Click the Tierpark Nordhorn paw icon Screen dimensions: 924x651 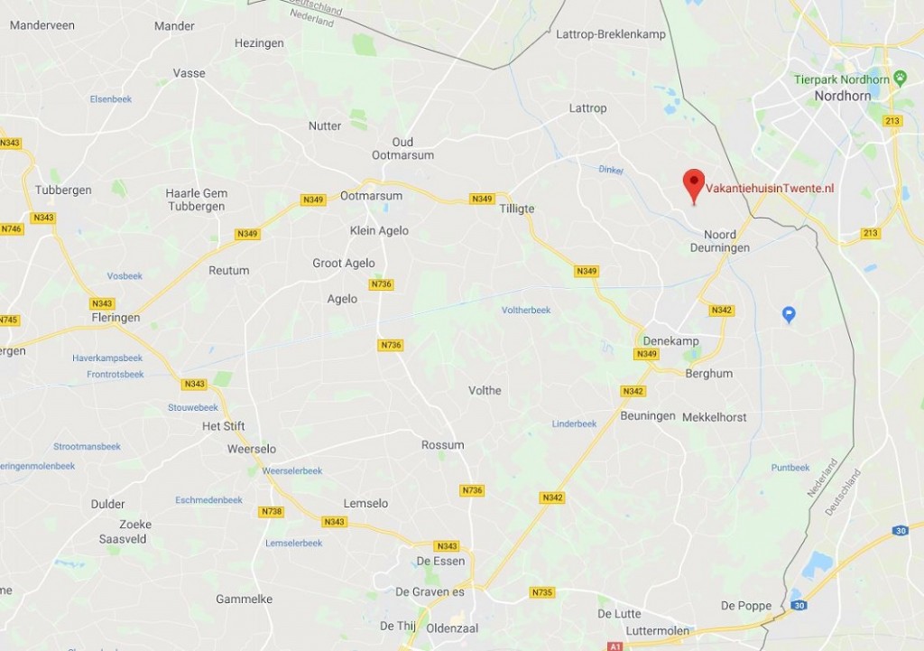tap(900, 78)
